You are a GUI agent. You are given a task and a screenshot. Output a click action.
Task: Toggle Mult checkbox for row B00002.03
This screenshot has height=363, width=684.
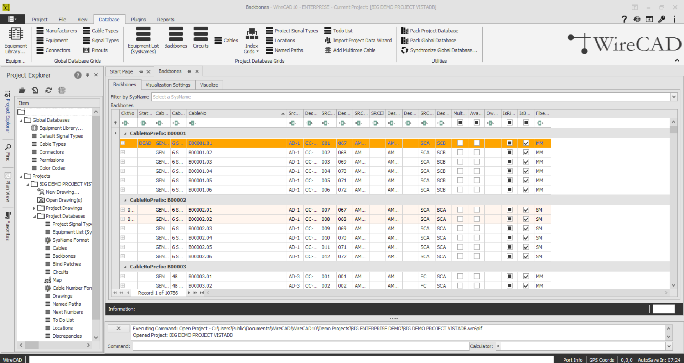click(460, 228)
